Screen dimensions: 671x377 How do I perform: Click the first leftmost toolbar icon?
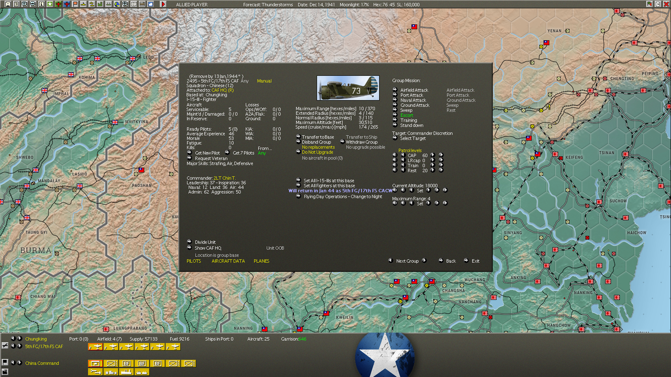click(x=8, y=4)
